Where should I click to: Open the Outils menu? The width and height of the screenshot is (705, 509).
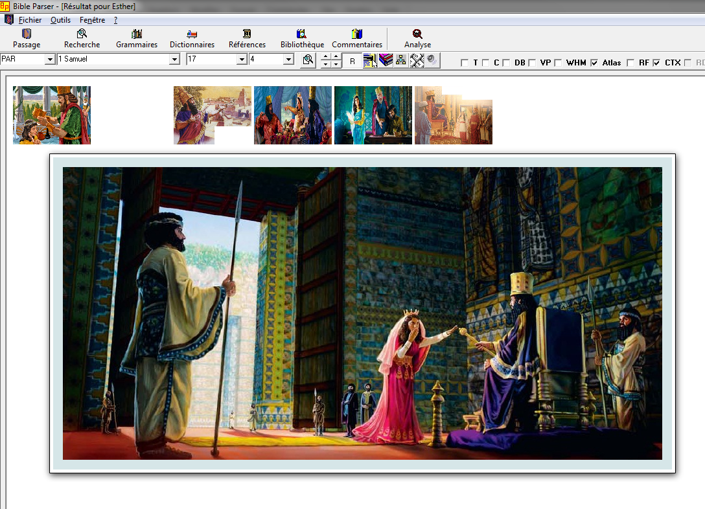tap(60, 20)
